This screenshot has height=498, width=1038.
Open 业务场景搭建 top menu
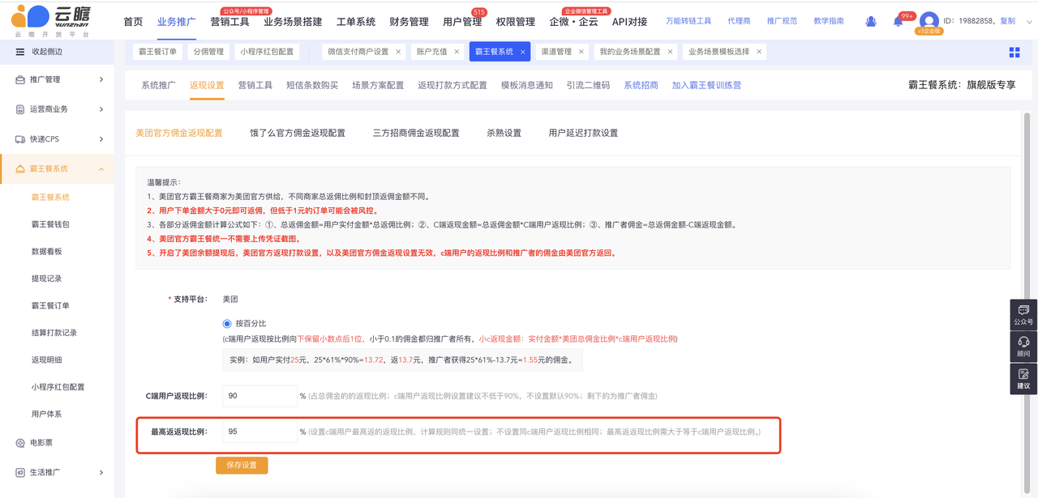click(293, 22)
